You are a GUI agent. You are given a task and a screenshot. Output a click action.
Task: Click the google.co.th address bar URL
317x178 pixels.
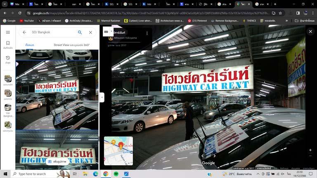coord(151,13)
